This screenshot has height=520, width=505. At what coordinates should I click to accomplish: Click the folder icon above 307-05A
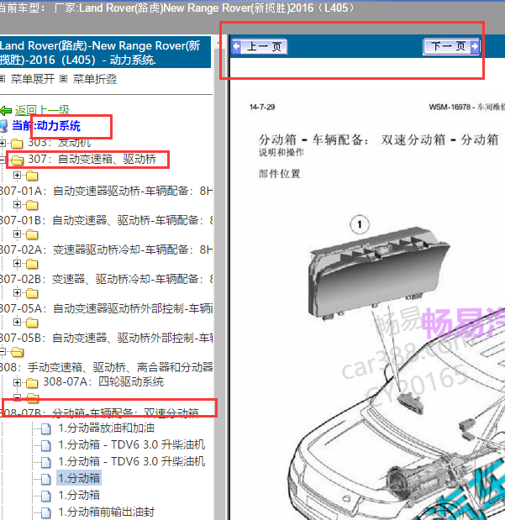coord(32,293)
